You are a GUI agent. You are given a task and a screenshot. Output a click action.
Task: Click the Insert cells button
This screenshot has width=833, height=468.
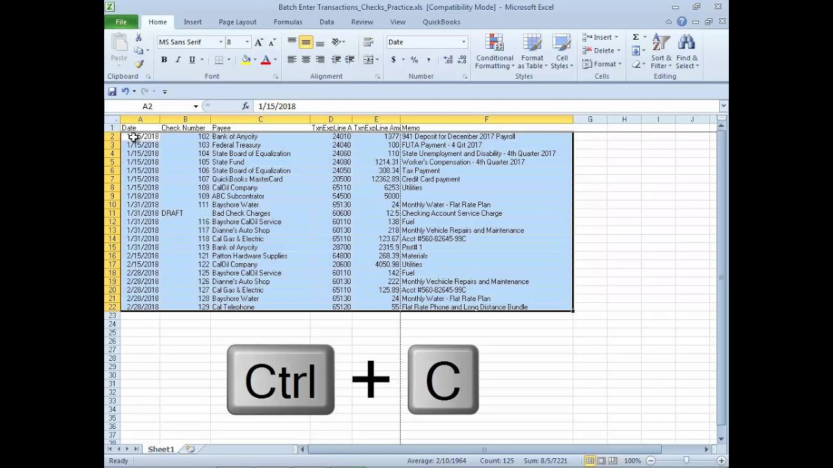[x=601, y=37]
